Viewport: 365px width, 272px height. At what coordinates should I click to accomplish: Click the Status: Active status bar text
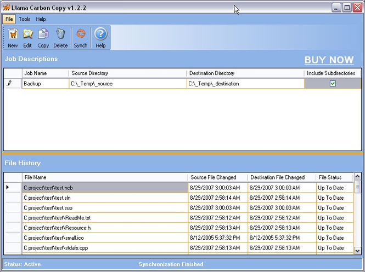point(23,264)
